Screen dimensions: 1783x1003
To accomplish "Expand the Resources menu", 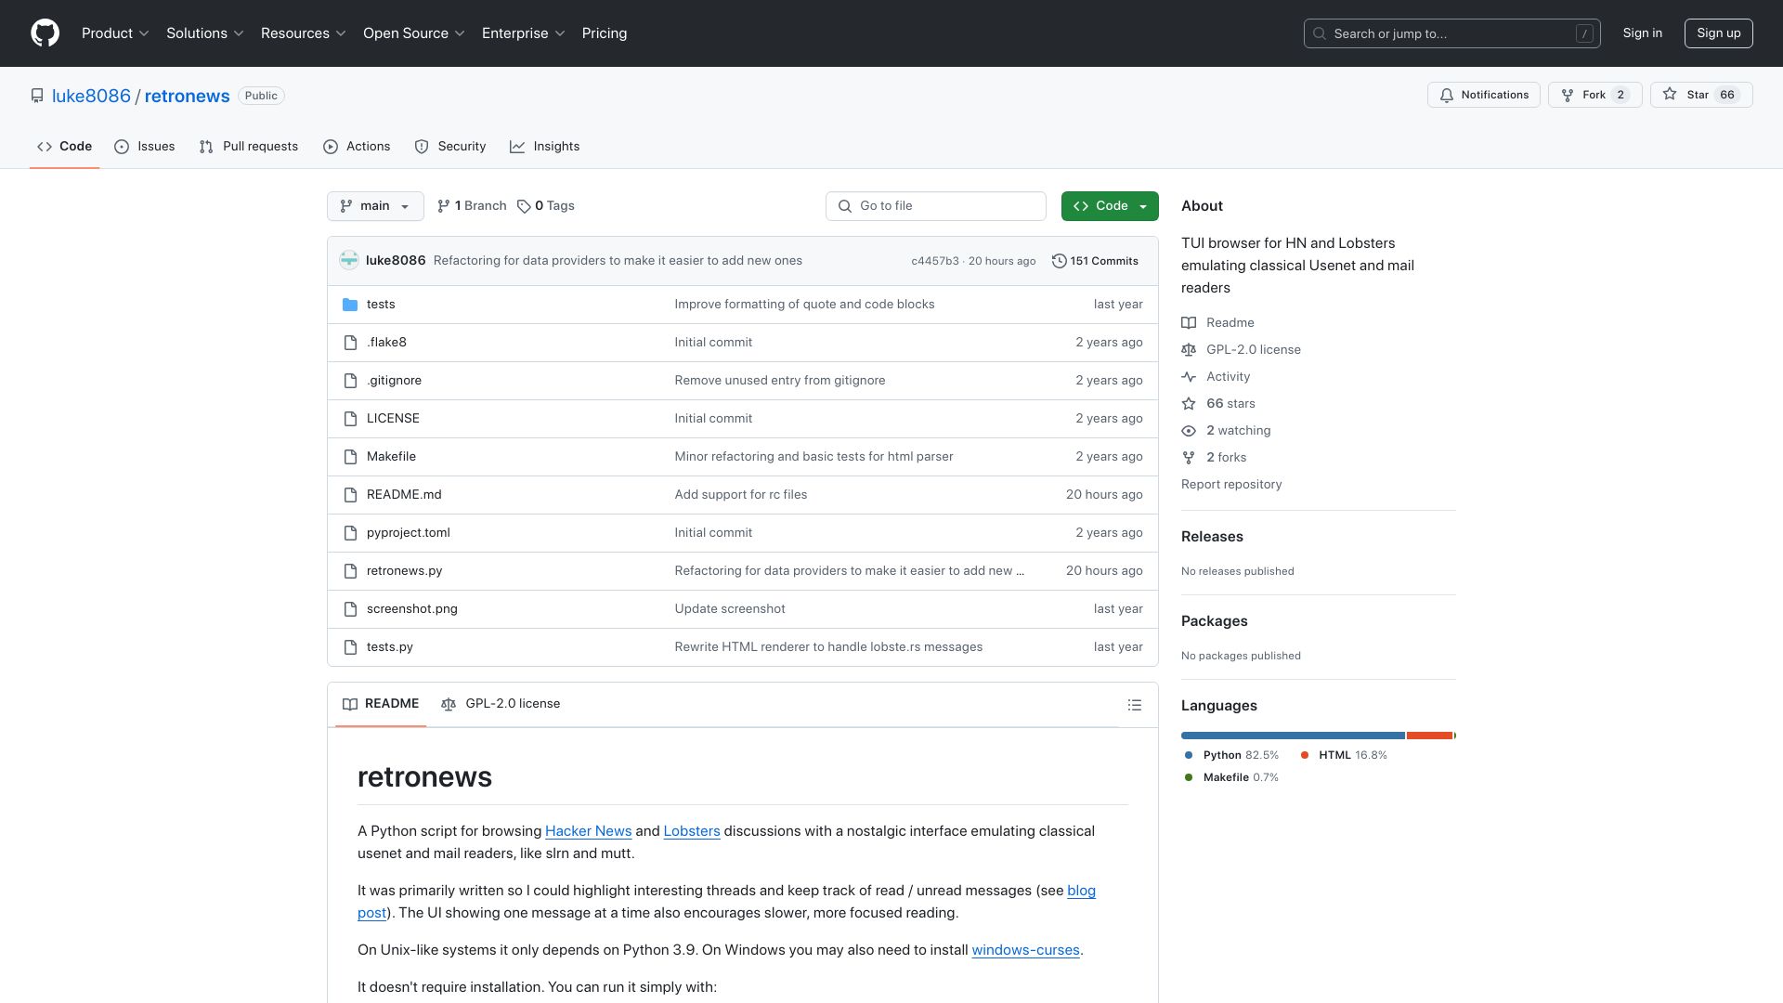I will 303,33.
